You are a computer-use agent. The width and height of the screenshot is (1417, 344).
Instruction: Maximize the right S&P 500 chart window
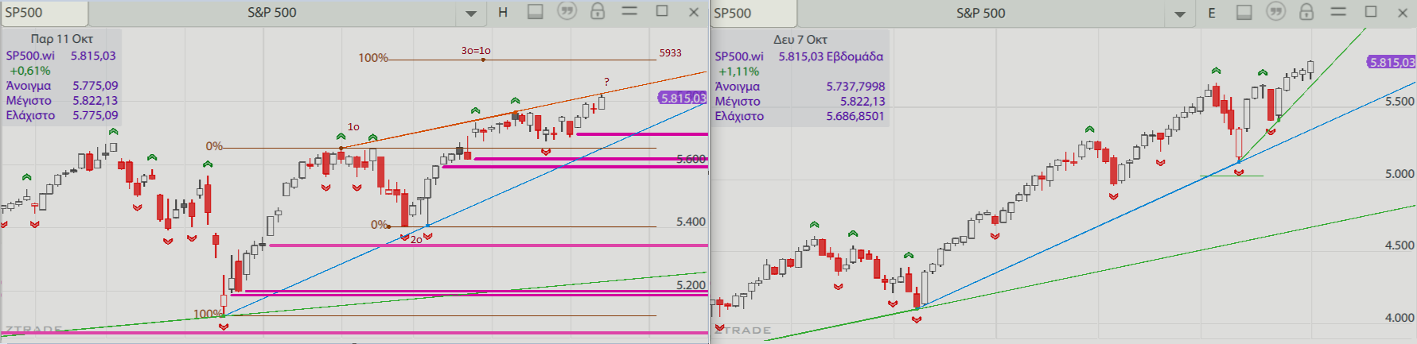pos(1371,11)
